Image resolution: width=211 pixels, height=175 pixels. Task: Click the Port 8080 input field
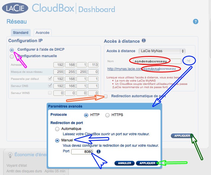click(82, 152)
